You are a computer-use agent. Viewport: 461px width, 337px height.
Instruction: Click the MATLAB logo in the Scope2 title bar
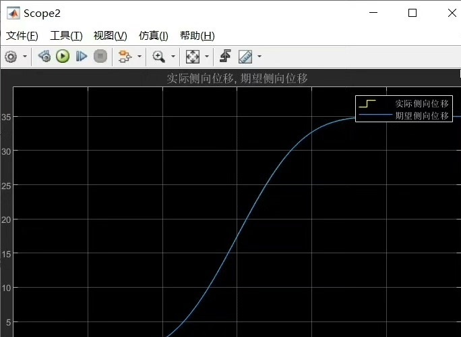[13, 14]
